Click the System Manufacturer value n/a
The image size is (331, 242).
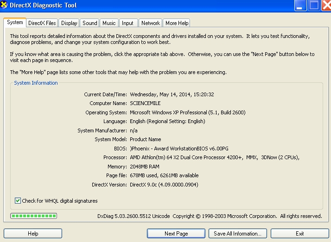click(134, 130)
